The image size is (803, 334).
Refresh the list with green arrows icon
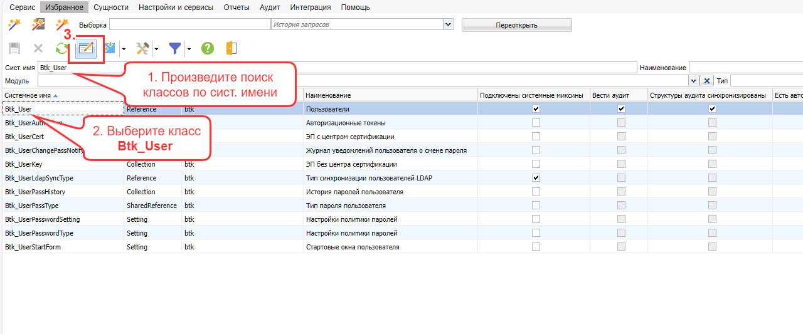61,48
